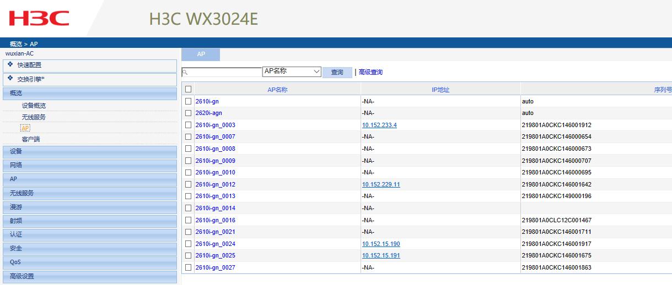Expand the 认证 sidebar section
Screen dimensions: 672x285
point(90,235)
